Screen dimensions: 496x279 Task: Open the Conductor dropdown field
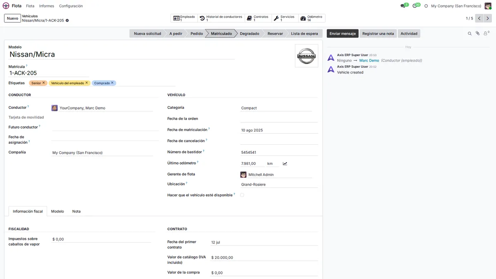pyautogui.click(x=102, y=108)
